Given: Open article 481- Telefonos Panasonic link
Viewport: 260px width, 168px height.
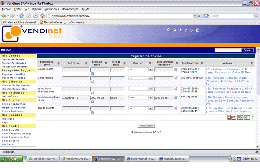Looking at the screenshot, I should 229,71.
